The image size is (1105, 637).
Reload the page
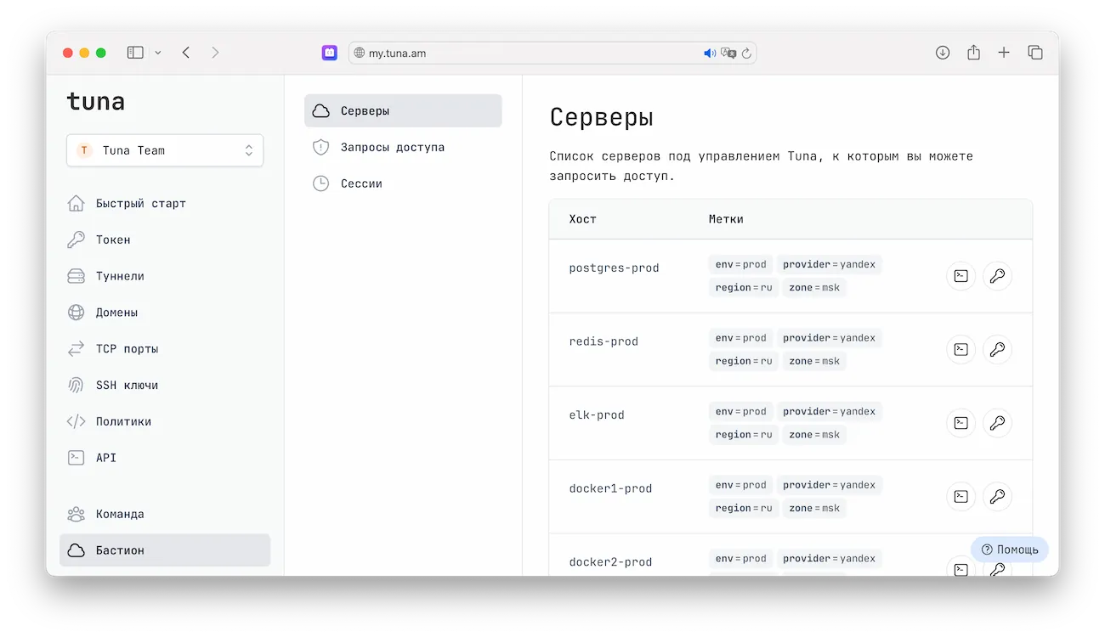point(746,54)
